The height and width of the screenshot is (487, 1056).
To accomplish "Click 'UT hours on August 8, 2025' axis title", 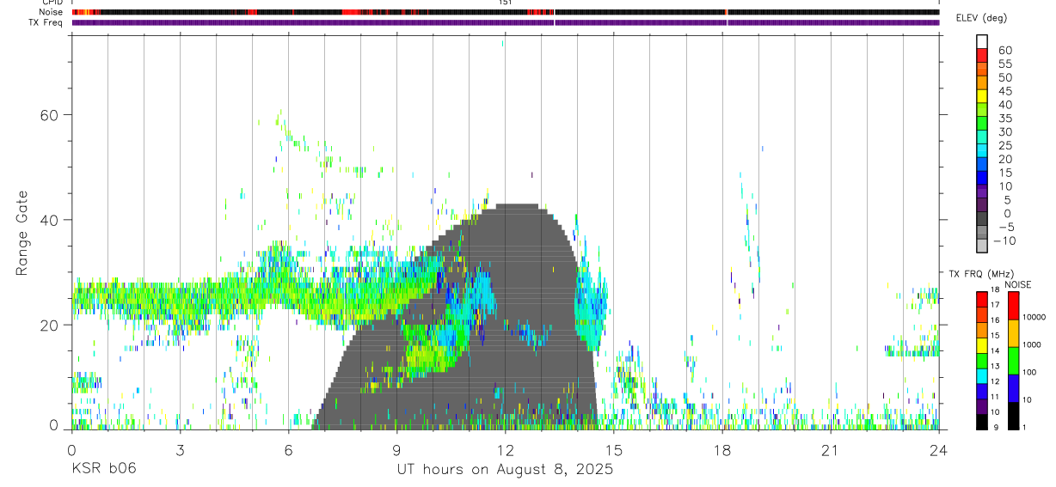I will coord(505,470).
